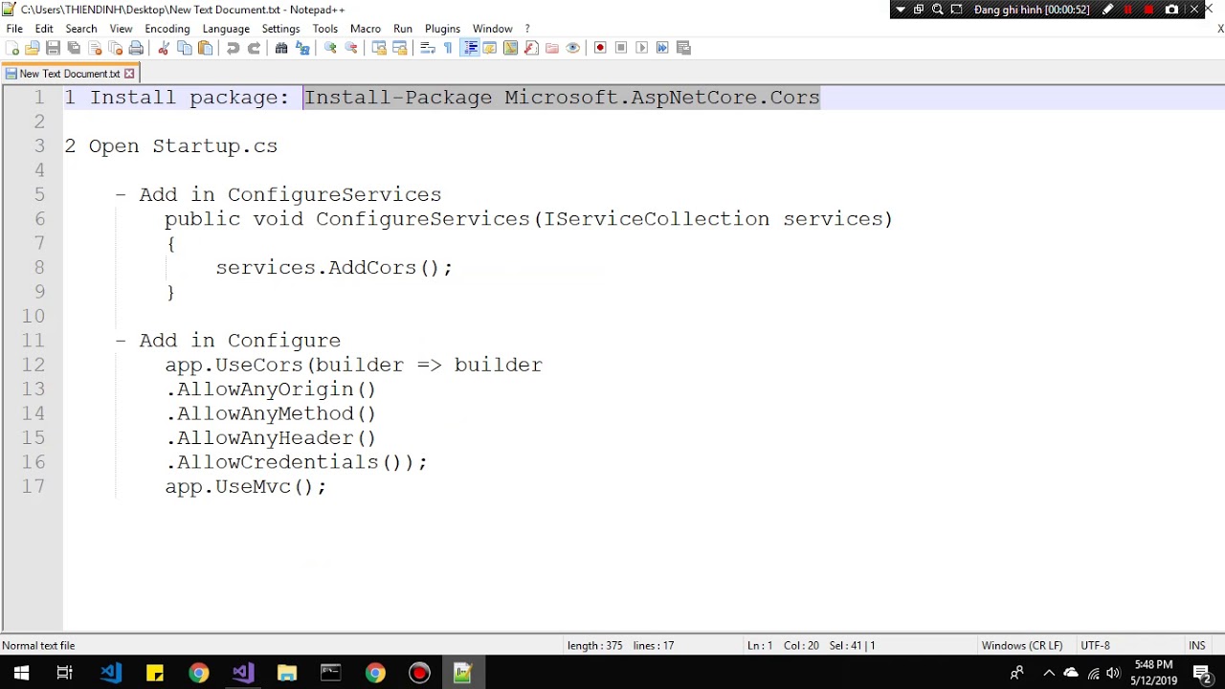Click the Replace toolbar icon
This screenshot has width=1225, height=689.
(x=302, y=48)
